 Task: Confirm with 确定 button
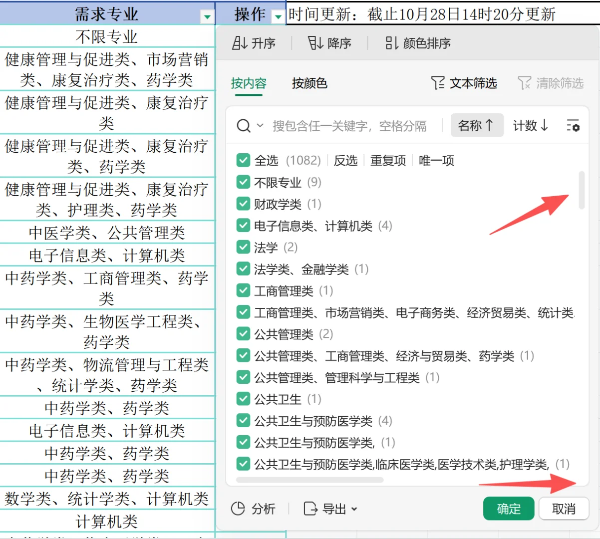(509, 509)
